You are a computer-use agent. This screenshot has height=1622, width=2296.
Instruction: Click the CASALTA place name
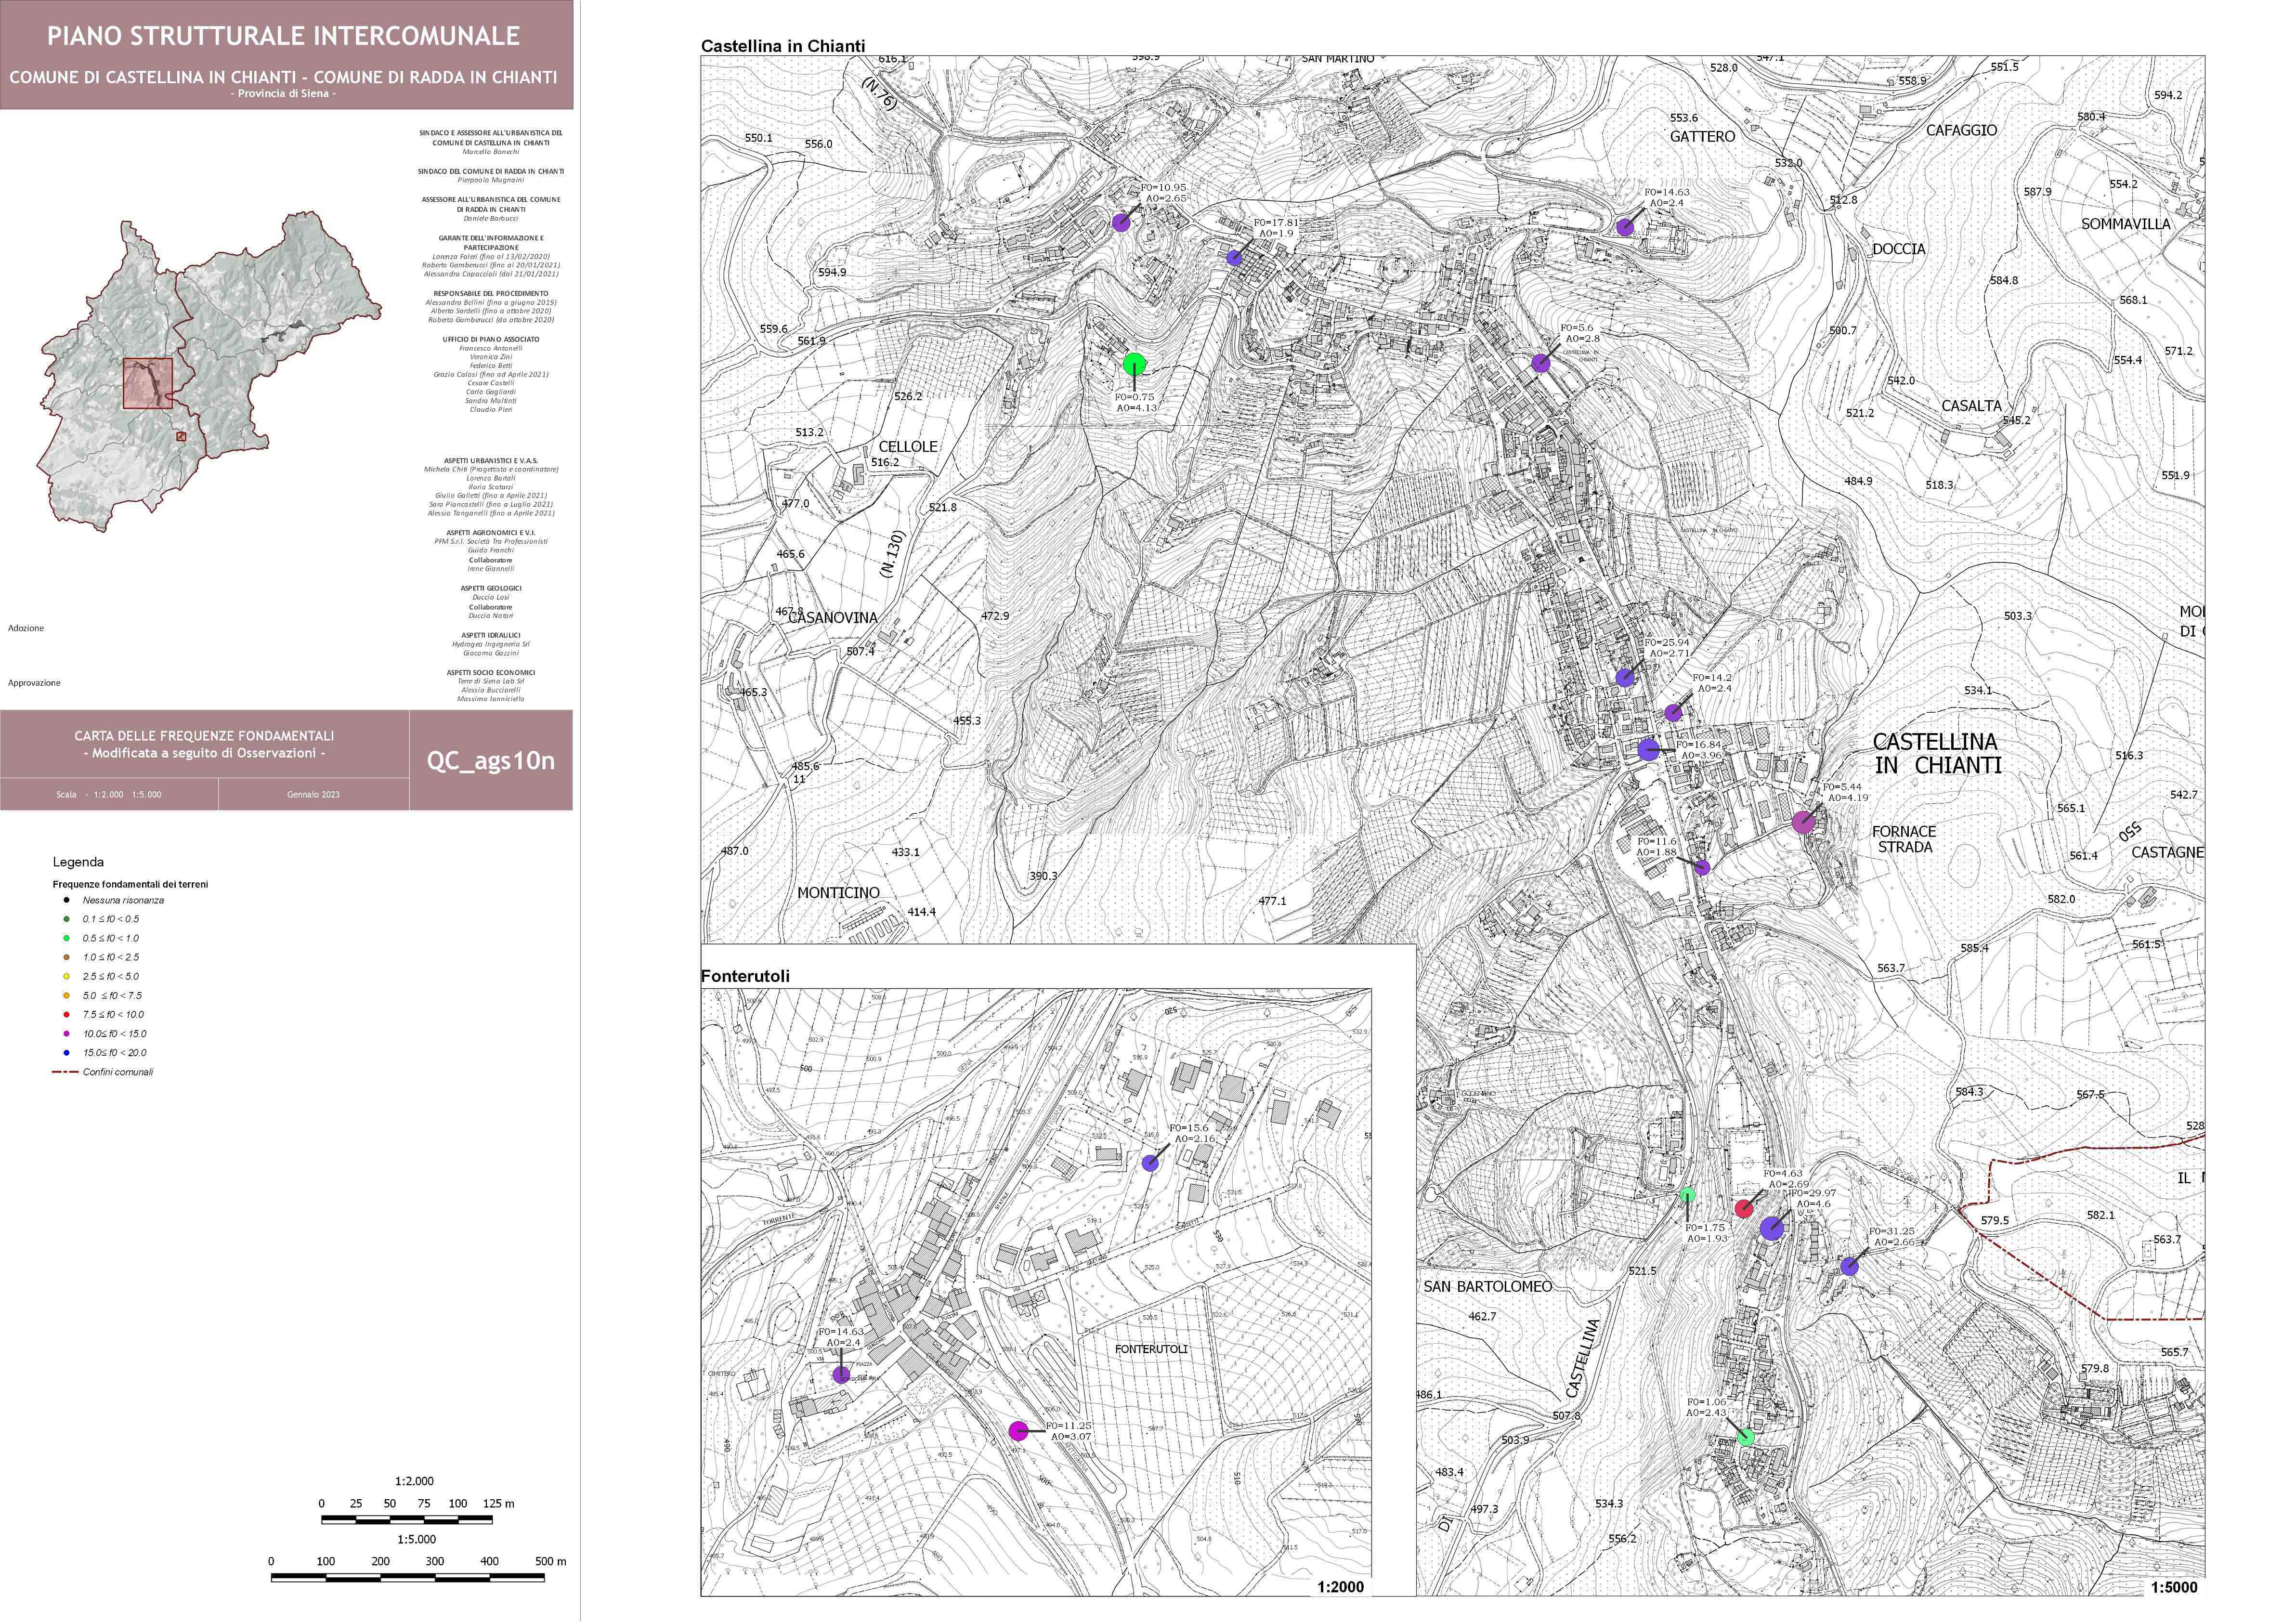pyautogui.click(x=1972, y=406)
